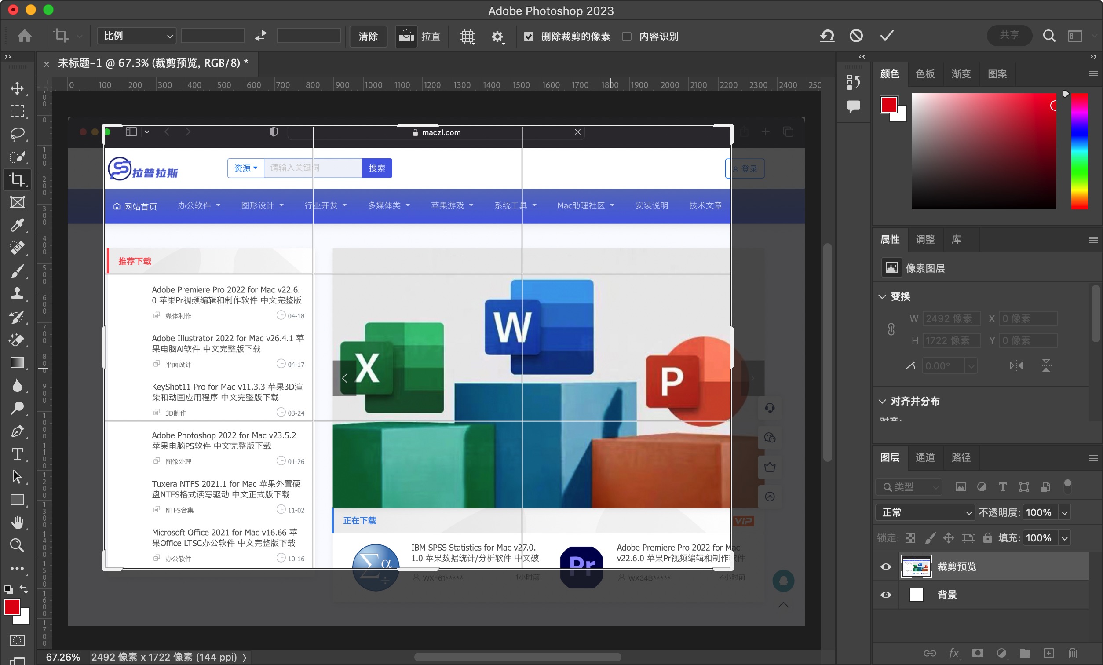Viewport: 1103px width, 665px height.
Task: Open crop overlay grid options
Action: coord(467,36)
